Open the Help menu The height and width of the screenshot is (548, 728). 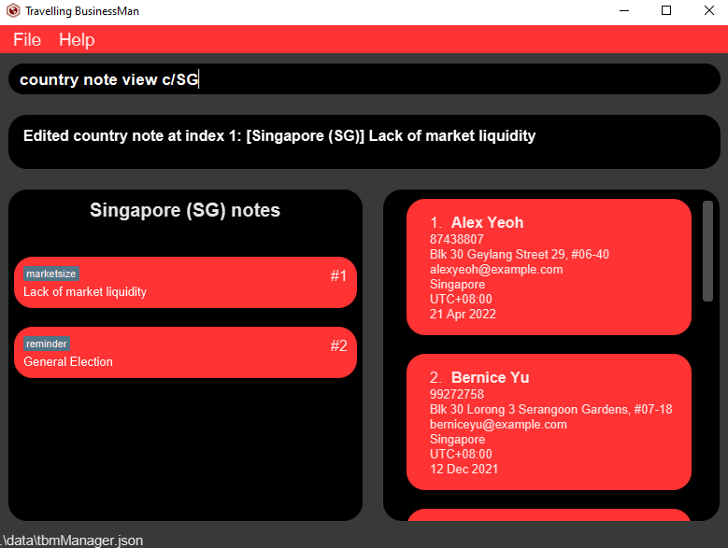pyautogui.click(x=77, y=39)
